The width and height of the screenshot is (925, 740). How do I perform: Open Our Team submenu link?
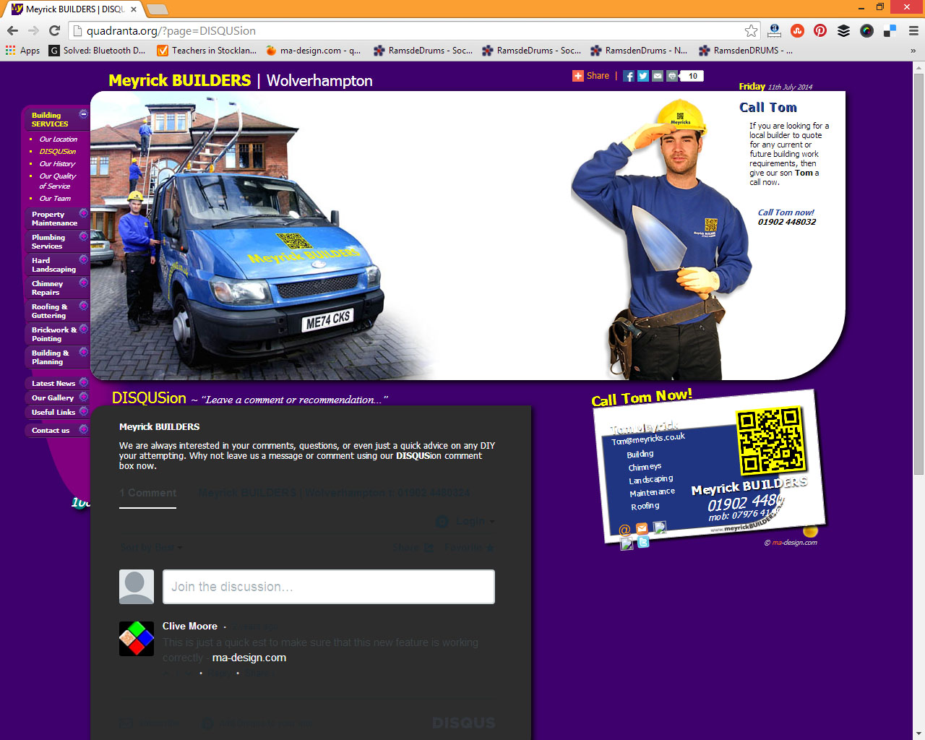pos(55,199)
